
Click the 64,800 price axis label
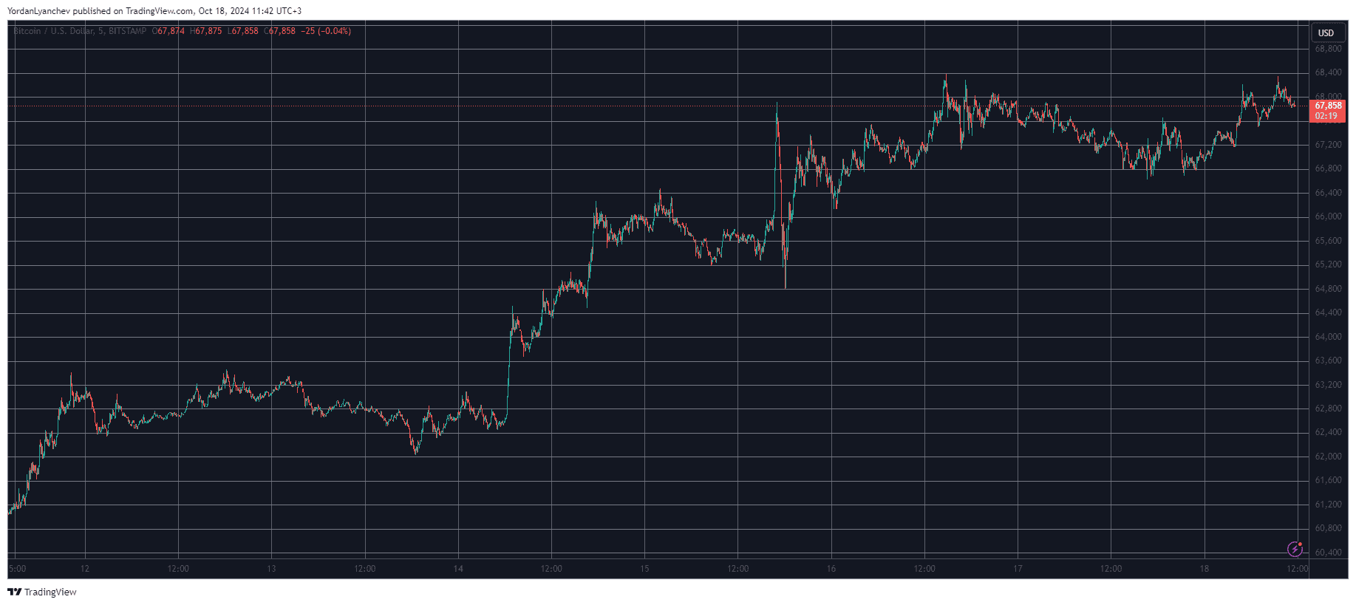click(1328, 289)
